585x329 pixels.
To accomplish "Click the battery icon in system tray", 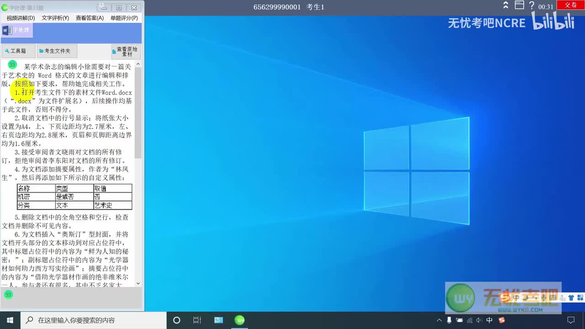I will click(459, 320).
